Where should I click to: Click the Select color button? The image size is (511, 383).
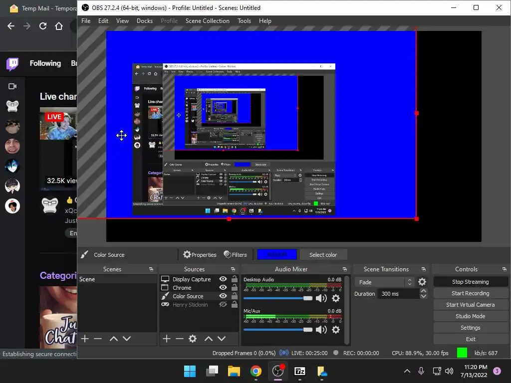pos(323,255)
